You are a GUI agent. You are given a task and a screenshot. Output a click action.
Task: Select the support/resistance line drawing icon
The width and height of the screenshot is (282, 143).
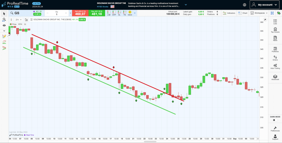coord(4,42)
